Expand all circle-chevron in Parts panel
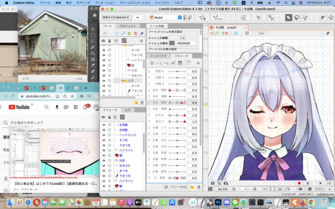Viewport: 335px width, 209px height. tap(116, 41)
